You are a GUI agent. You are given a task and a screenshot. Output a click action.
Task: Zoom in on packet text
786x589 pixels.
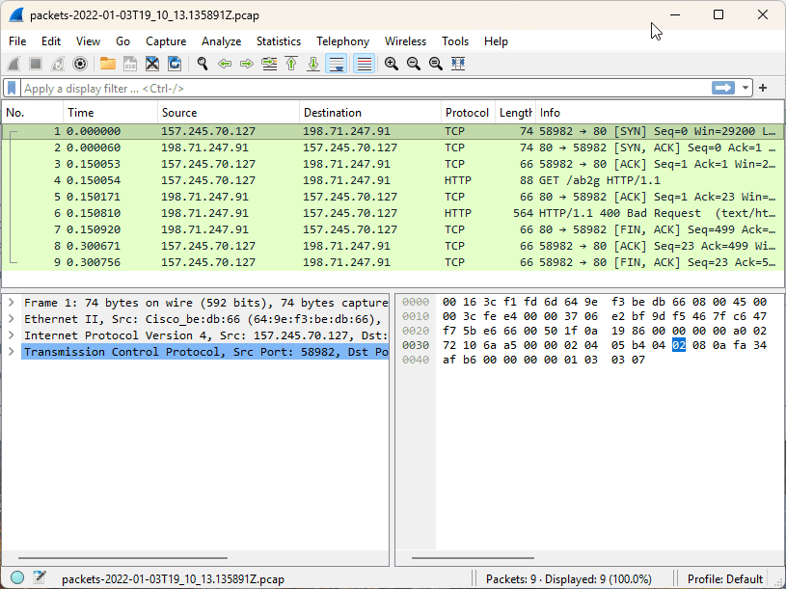(x=391, y=64)
